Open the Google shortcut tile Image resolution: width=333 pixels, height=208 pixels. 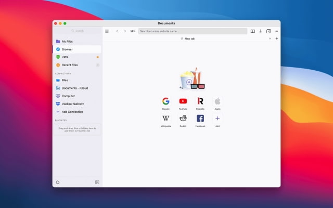(165, 101)
